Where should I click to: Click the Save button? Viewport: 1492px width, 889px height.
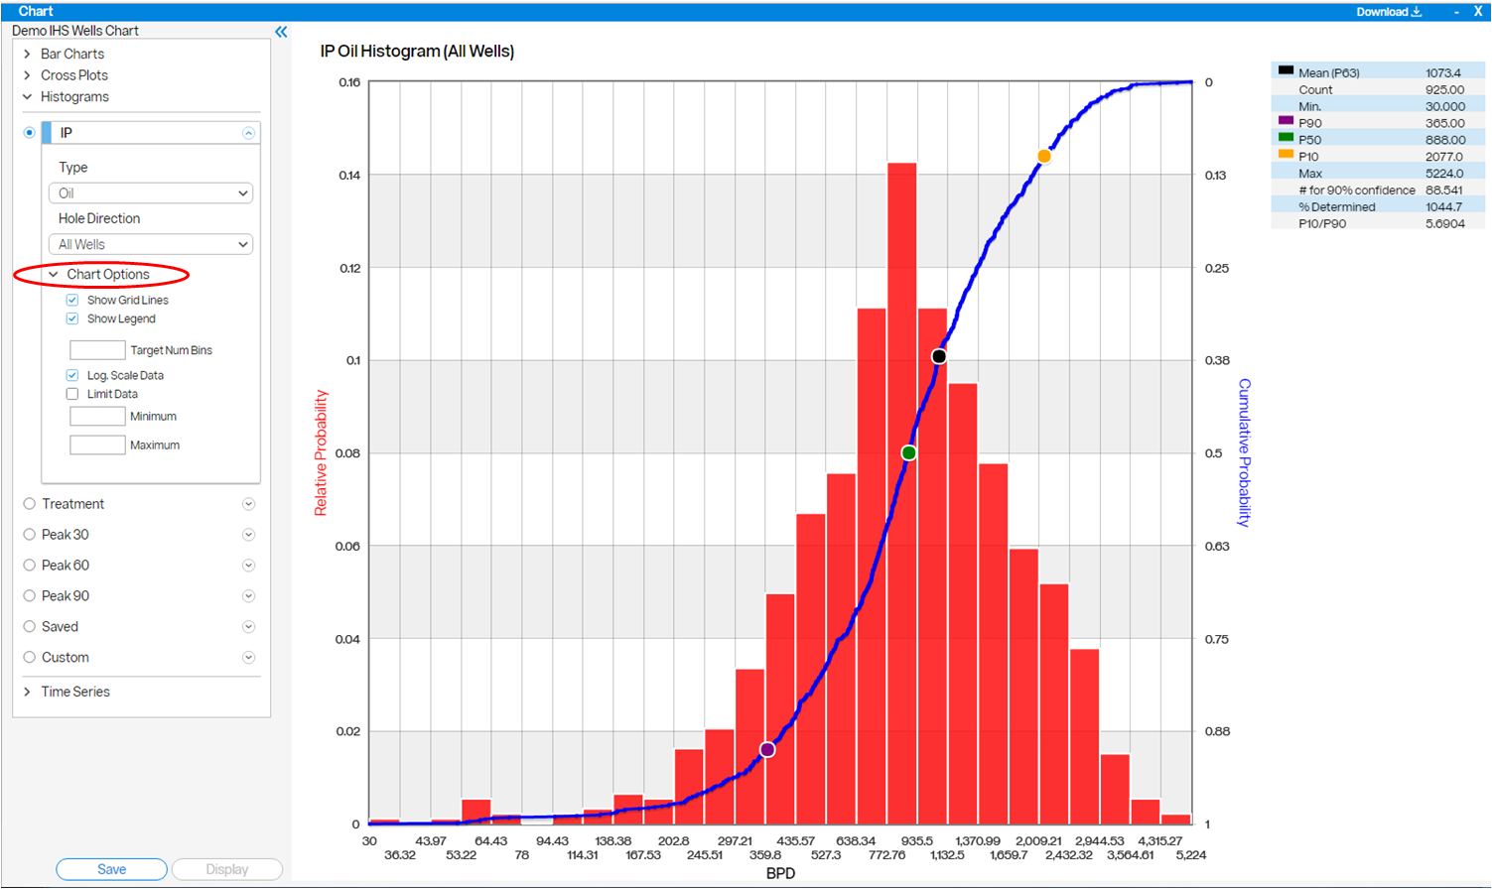[111, 869]
